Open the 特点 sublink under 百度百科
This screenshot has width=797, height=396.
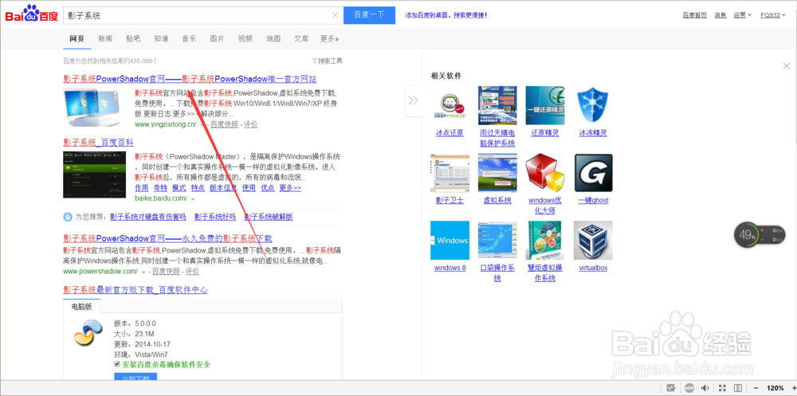pyautogui.click(x=198, y=188)
